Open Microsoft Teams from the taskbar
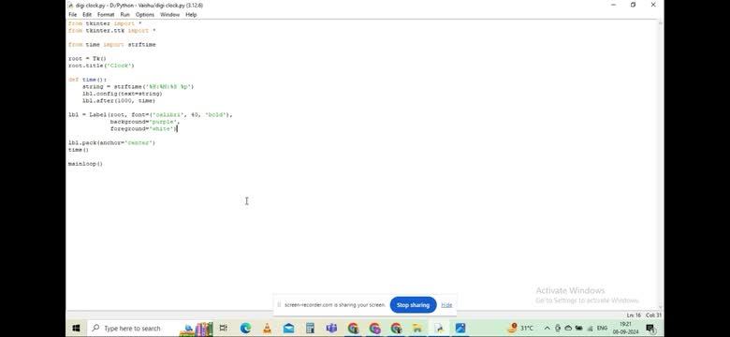This screenshot has width=730, height=337. (x=331, y=329)
